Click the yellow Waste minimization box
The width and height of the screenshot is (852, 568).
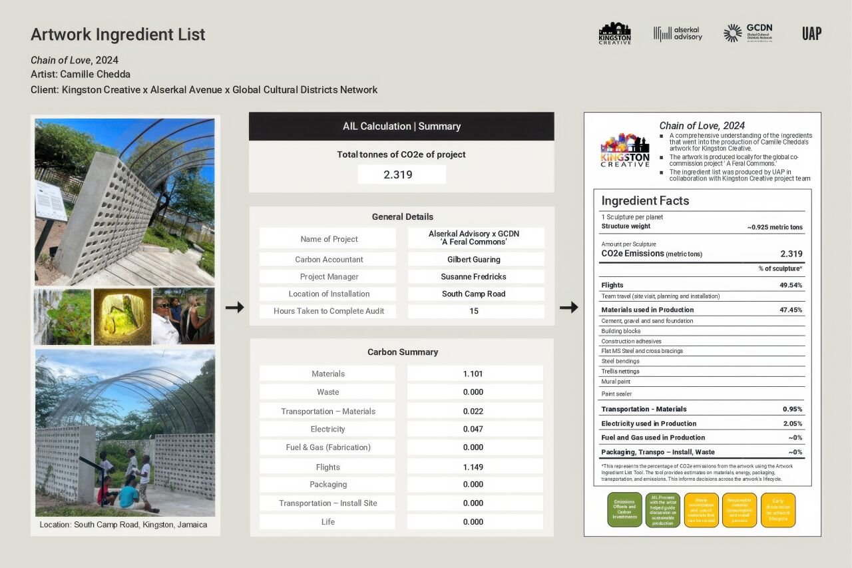coord(701,510)
